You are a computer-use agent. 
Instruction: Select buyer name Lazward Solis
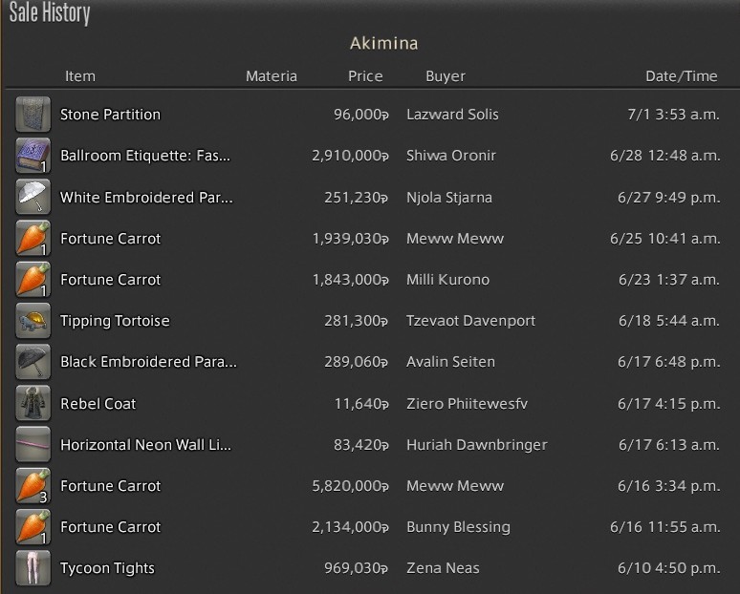(452, 115)
